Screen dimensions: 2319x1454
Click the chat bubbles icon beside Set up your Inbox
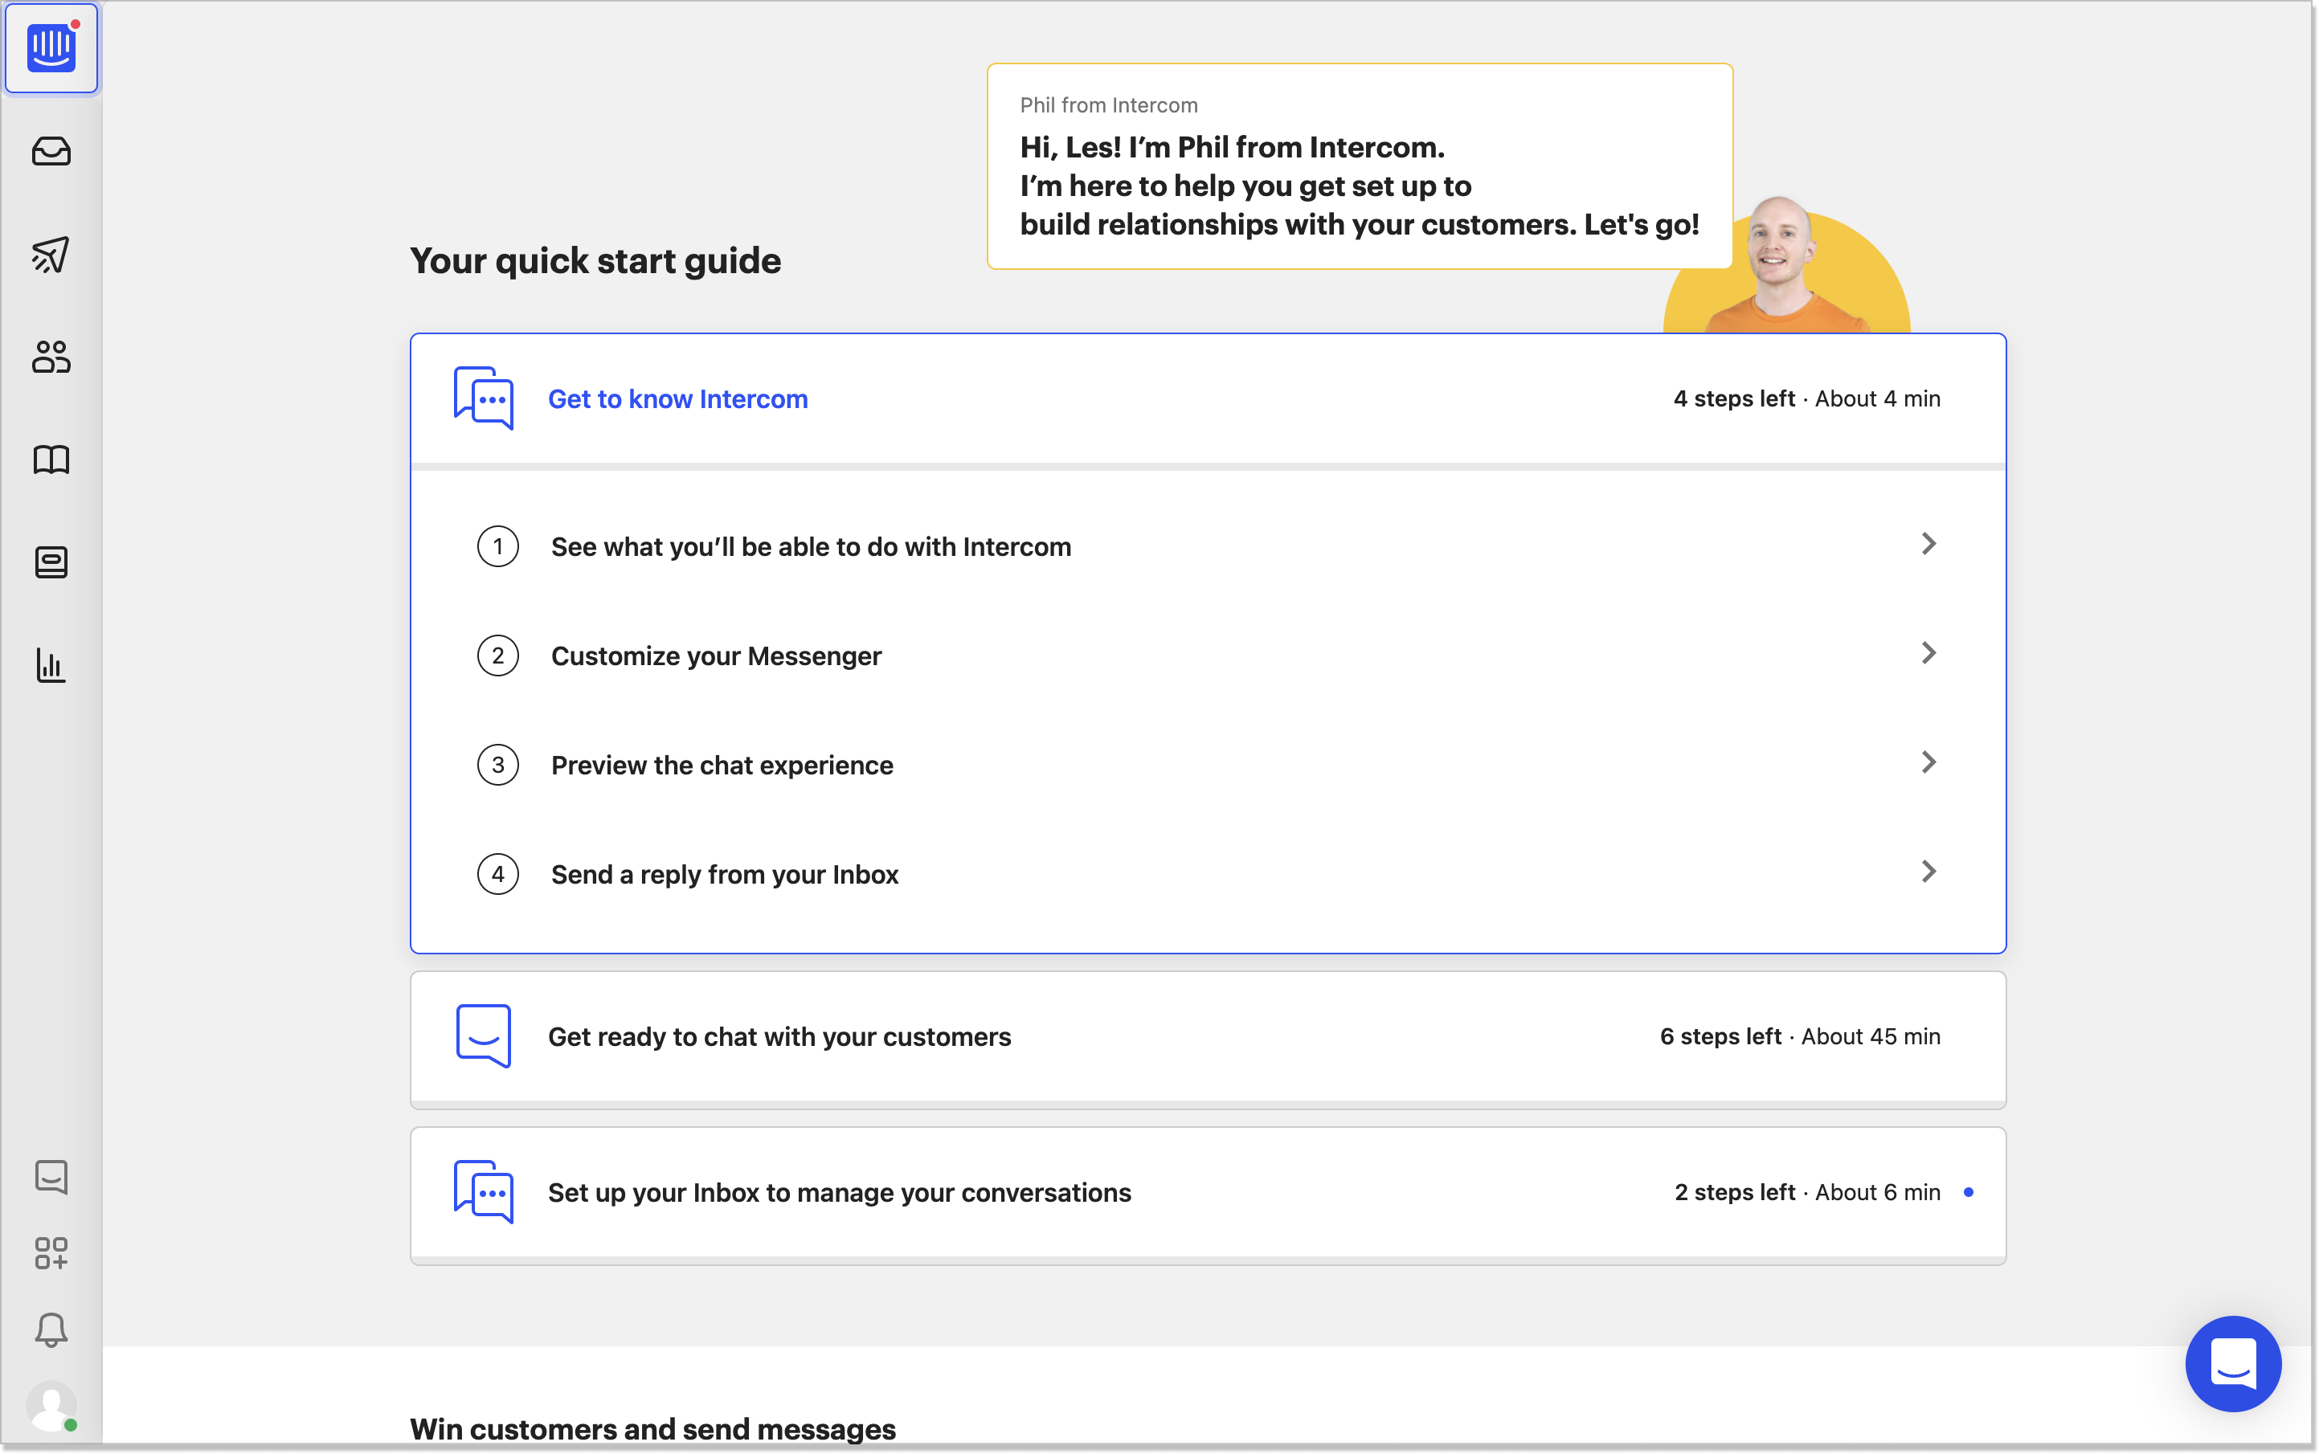coord(483,1192)
